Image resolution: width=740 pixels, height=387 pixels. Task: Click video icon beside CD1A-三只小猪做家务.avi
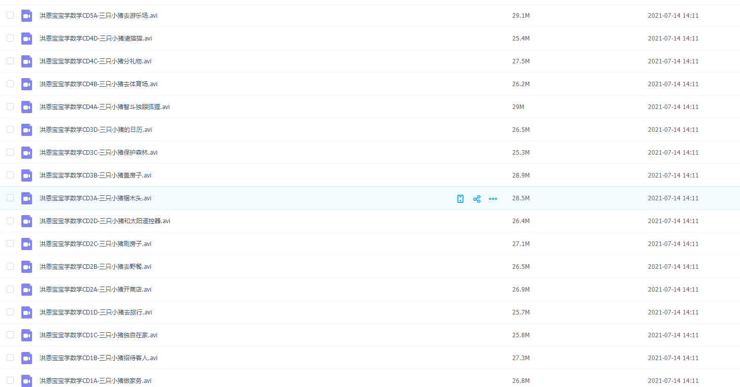point(27,381)
